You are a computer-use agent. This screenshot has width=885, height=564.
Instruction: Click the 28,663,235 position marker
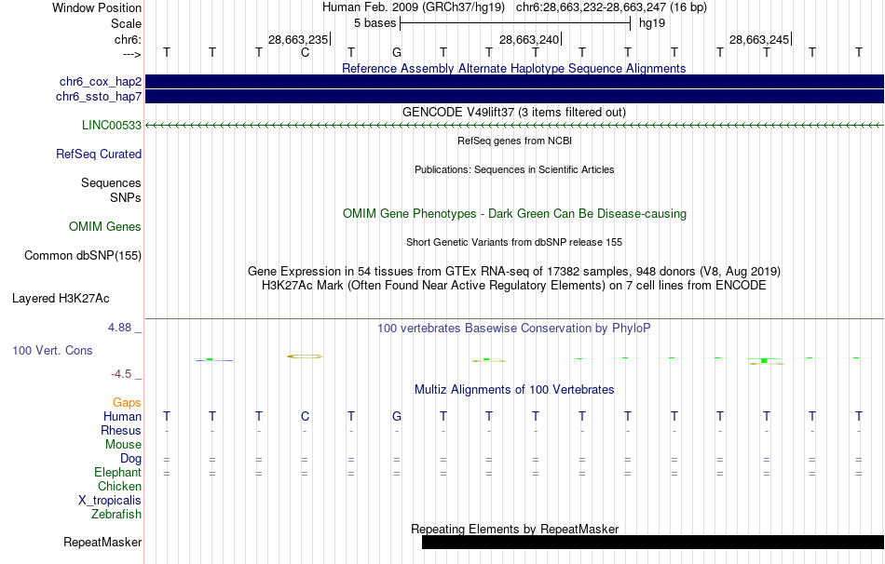coord(298,39)
